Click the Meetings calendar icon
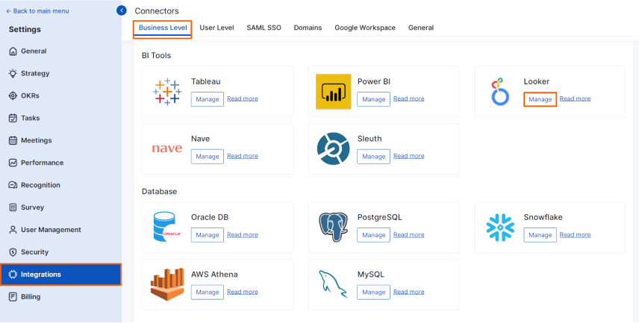This screenshot has width=639, height=323. tap(13, 140)
